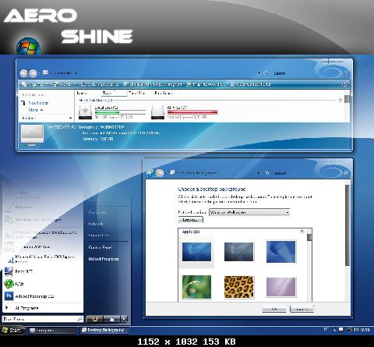Click the Back arrow in Desktop Background window

click(x=150, y=172)
